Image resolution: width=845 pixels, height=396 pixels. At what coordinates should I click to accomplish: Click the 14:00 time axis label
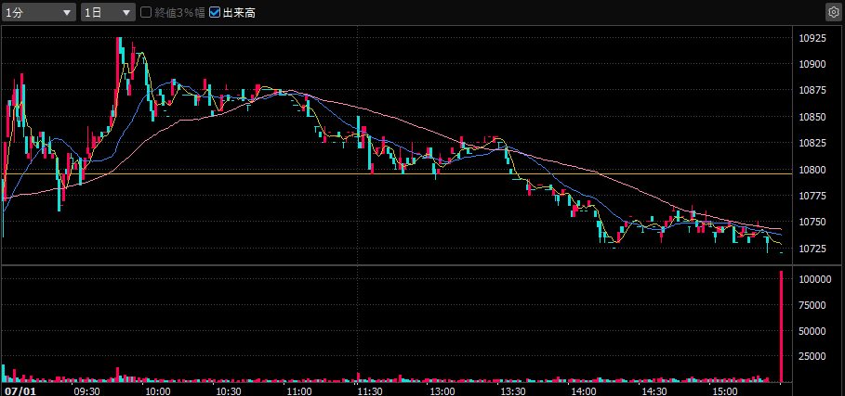(x=584, y=390)
